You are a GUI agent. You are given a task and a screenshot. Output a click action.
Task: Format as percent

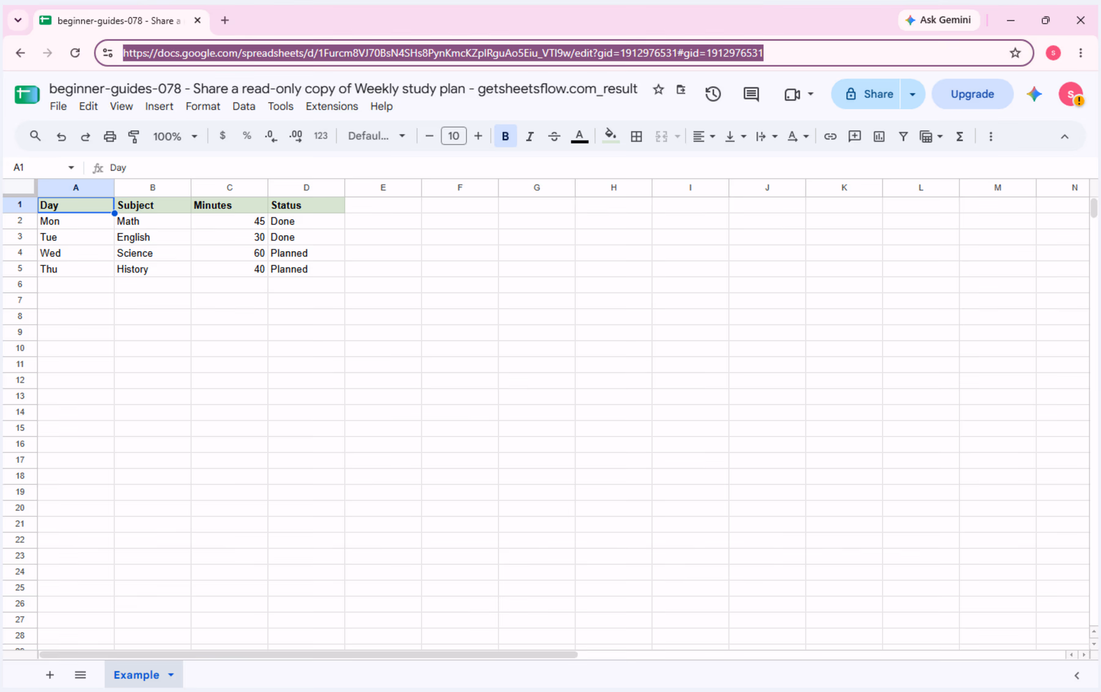click(247, 136)
